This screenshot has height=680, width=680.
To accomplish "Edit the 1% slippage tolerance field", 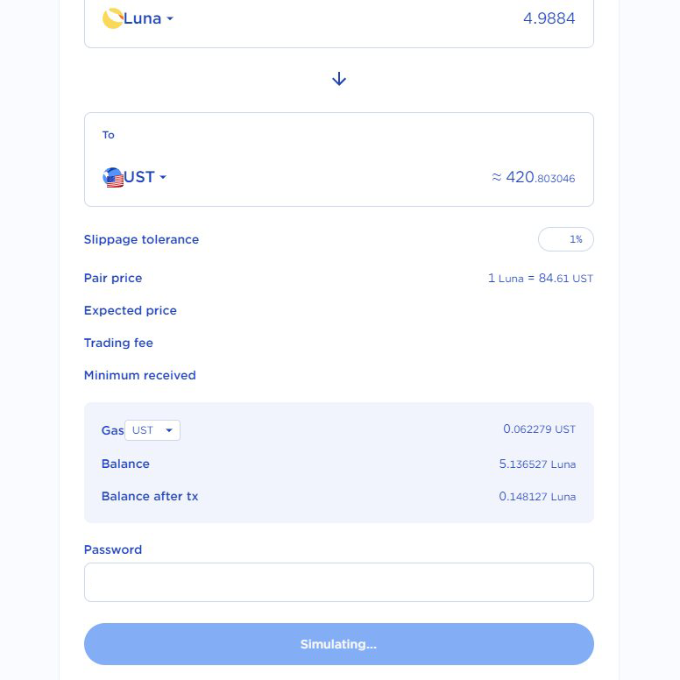I will [566, 239].
